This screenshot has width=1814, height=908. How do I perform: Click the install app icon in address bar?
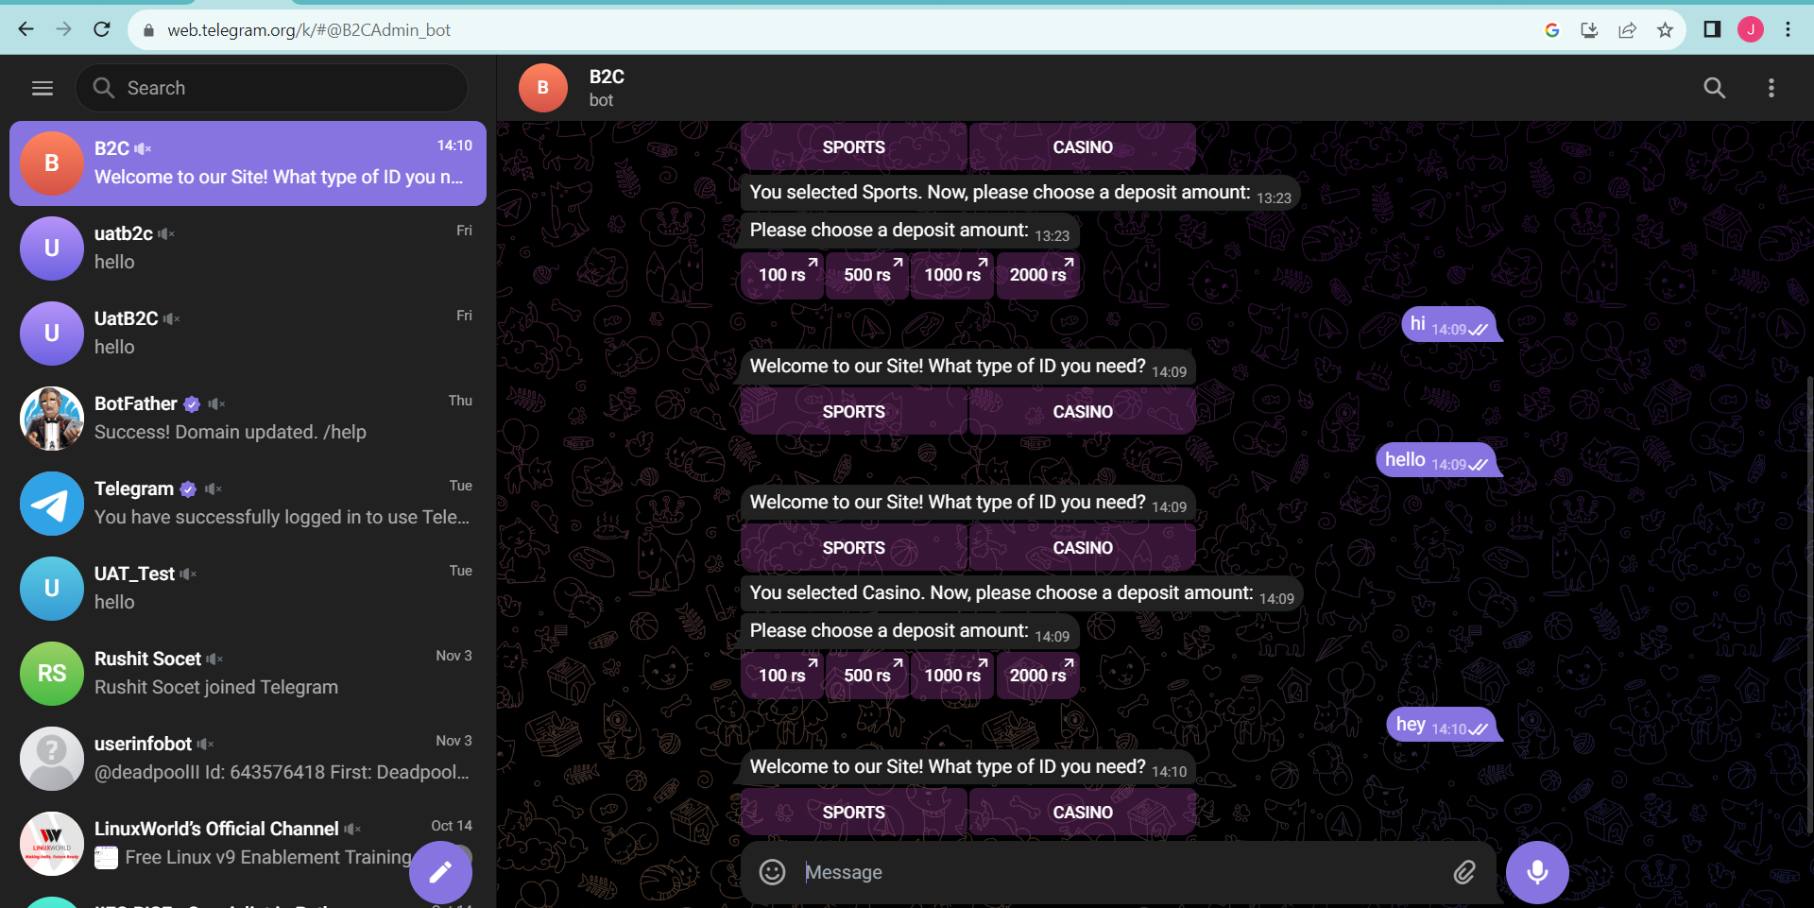(x=1589, y=30)
